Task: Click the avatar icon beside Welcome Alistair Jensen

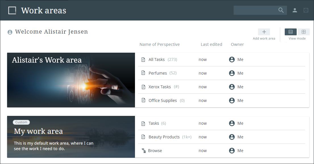Action: tap(10, 32)
